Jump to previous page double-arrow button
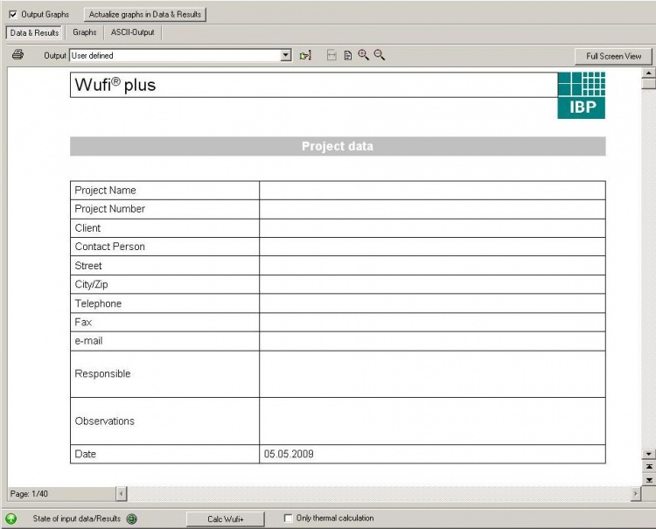656x529 pixels. coord(649,467)
